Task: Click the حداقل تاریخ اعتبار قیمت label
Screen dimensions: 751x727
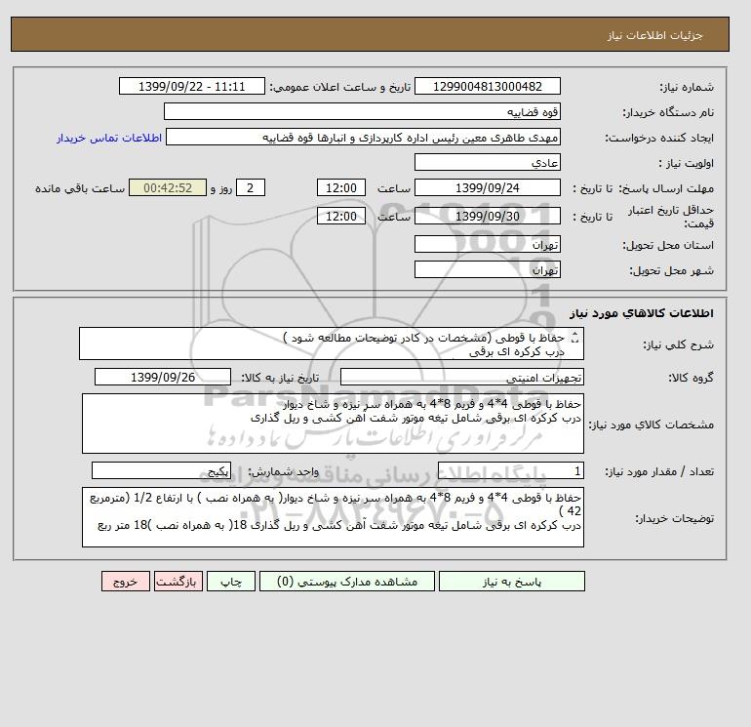Action: click(x=671, y=217)
